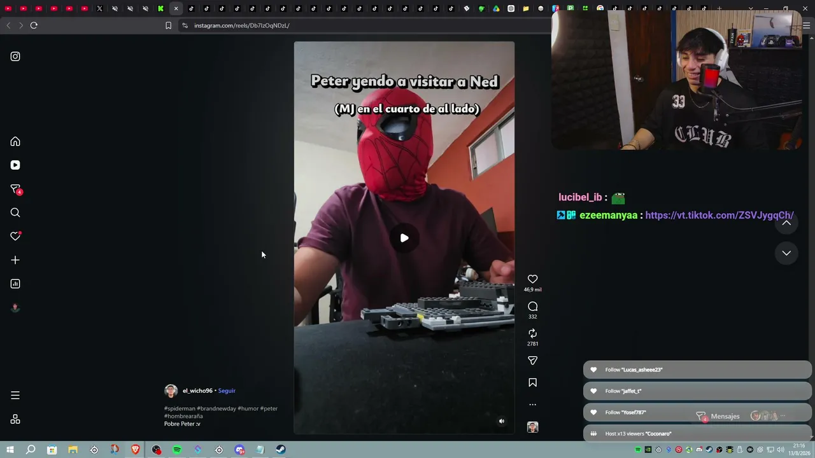
Task: Open the notifications heart in the sidebar
Action: tap(15, 236)
